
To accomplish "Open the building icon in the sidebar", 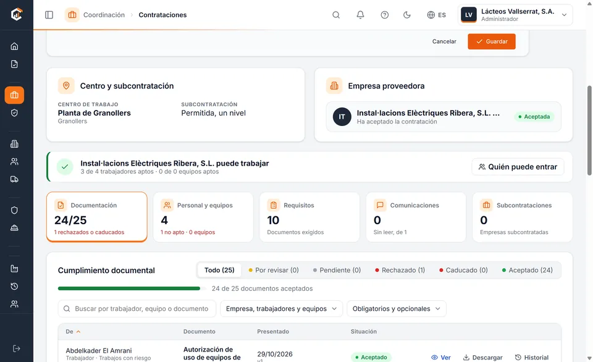I will pyautogui.click(x=14, y=144).
